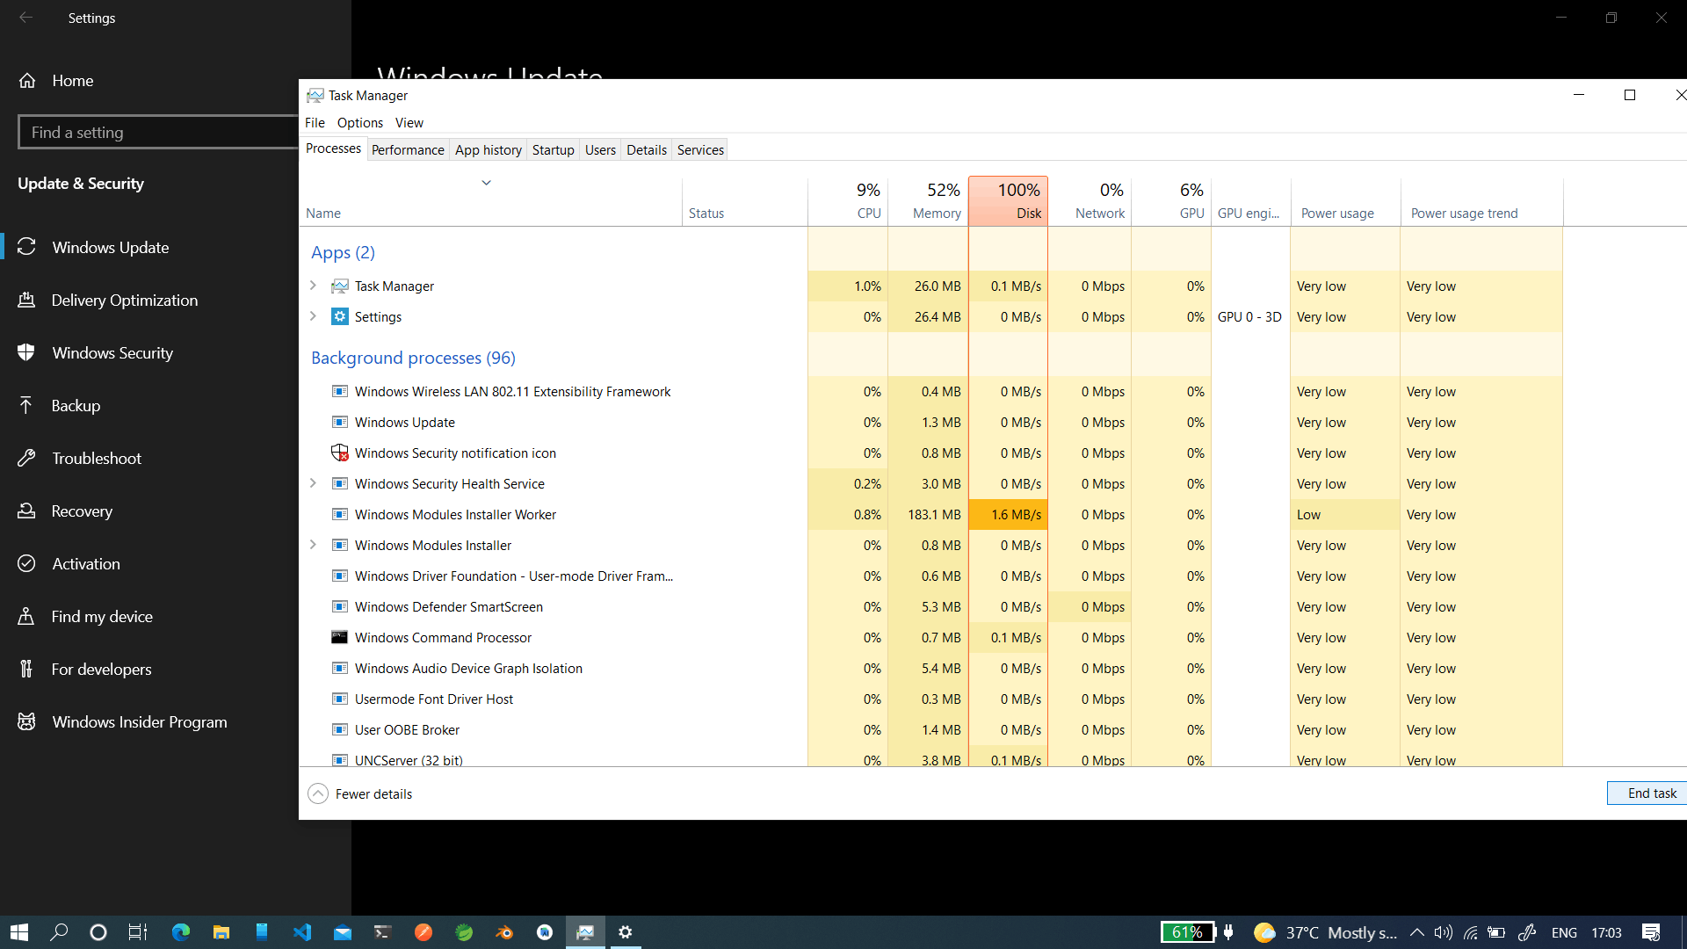Viewport: 1687px width, 949px height.
Task: Click the volume speaker icon in system tray
Action: (1443, 932)
